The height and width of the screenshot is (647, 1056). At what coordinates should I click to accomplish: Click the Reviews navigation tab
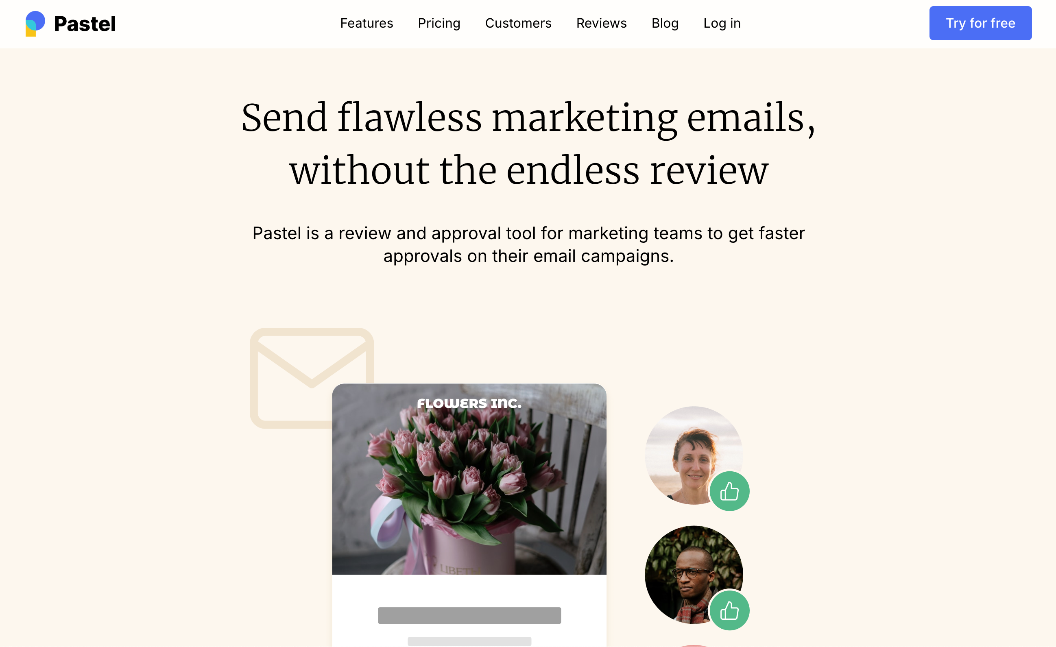[601, 23]
